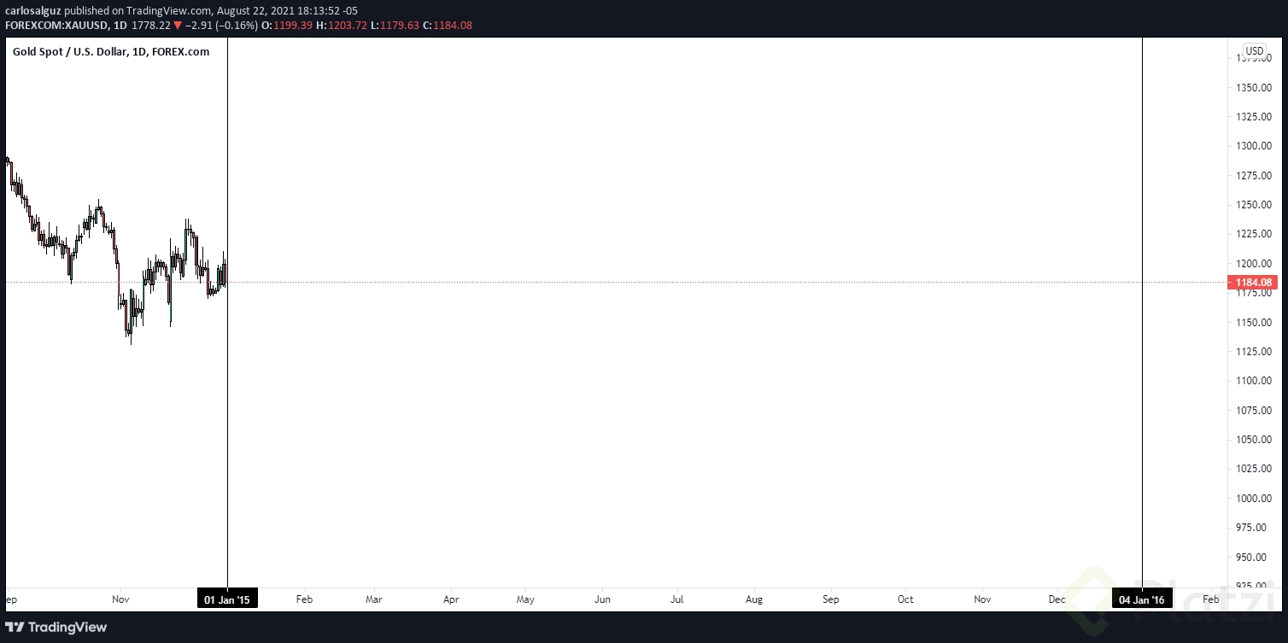
Task: Click the 1175.00 price axis label
Action: [x=1254, y=294]
